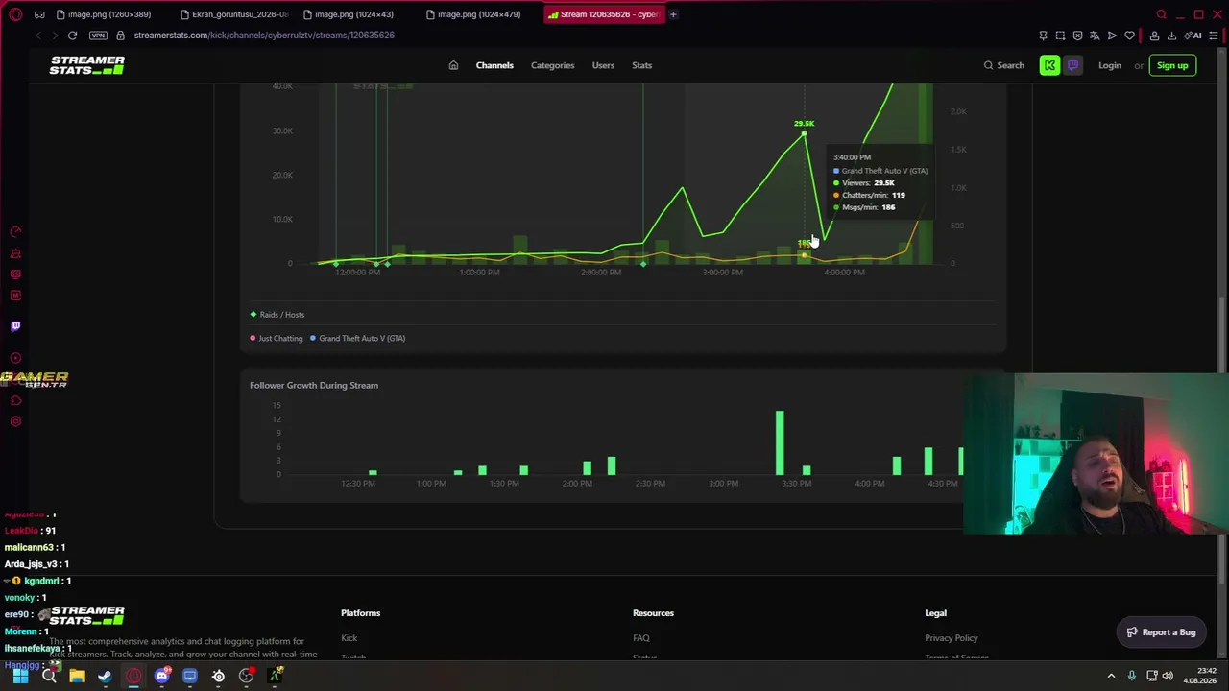Viewport: 1229px width, 691px height.
Task: Click the tall follower bar near 3:30 PM
Action: [x=780, y=443]
